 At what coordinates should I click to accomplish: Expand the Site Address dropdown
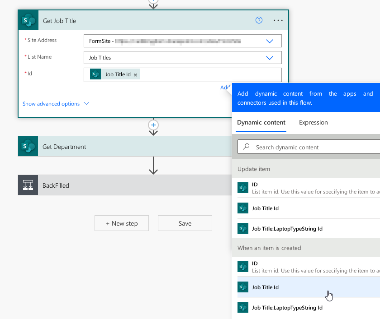[x=270, y=41]
